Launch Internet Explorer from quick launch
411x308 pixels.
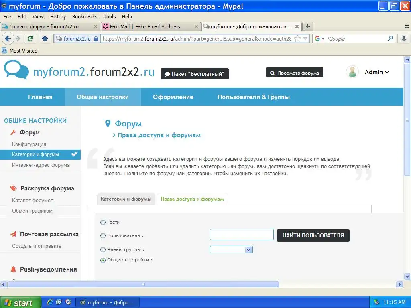click(49, 302)
